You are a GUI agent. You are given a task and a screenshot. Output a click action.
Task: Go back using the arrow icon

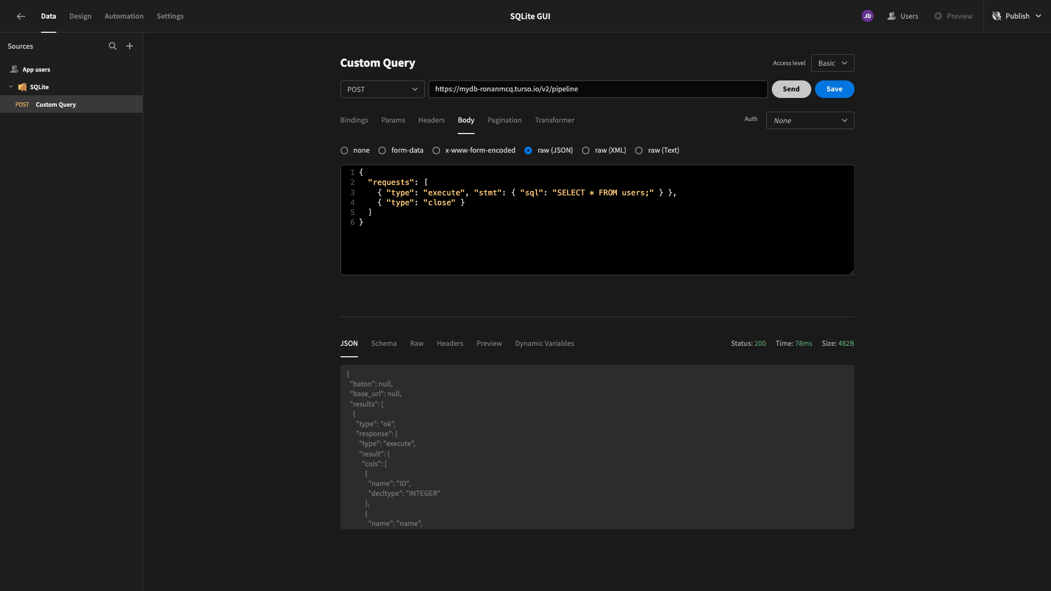pos(21,16)
